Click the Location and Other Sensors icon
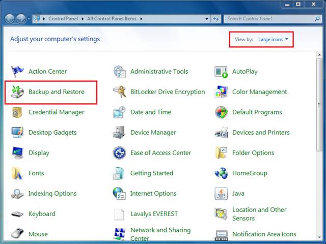Viewport: 326px width, 244px height. (221, 214)
